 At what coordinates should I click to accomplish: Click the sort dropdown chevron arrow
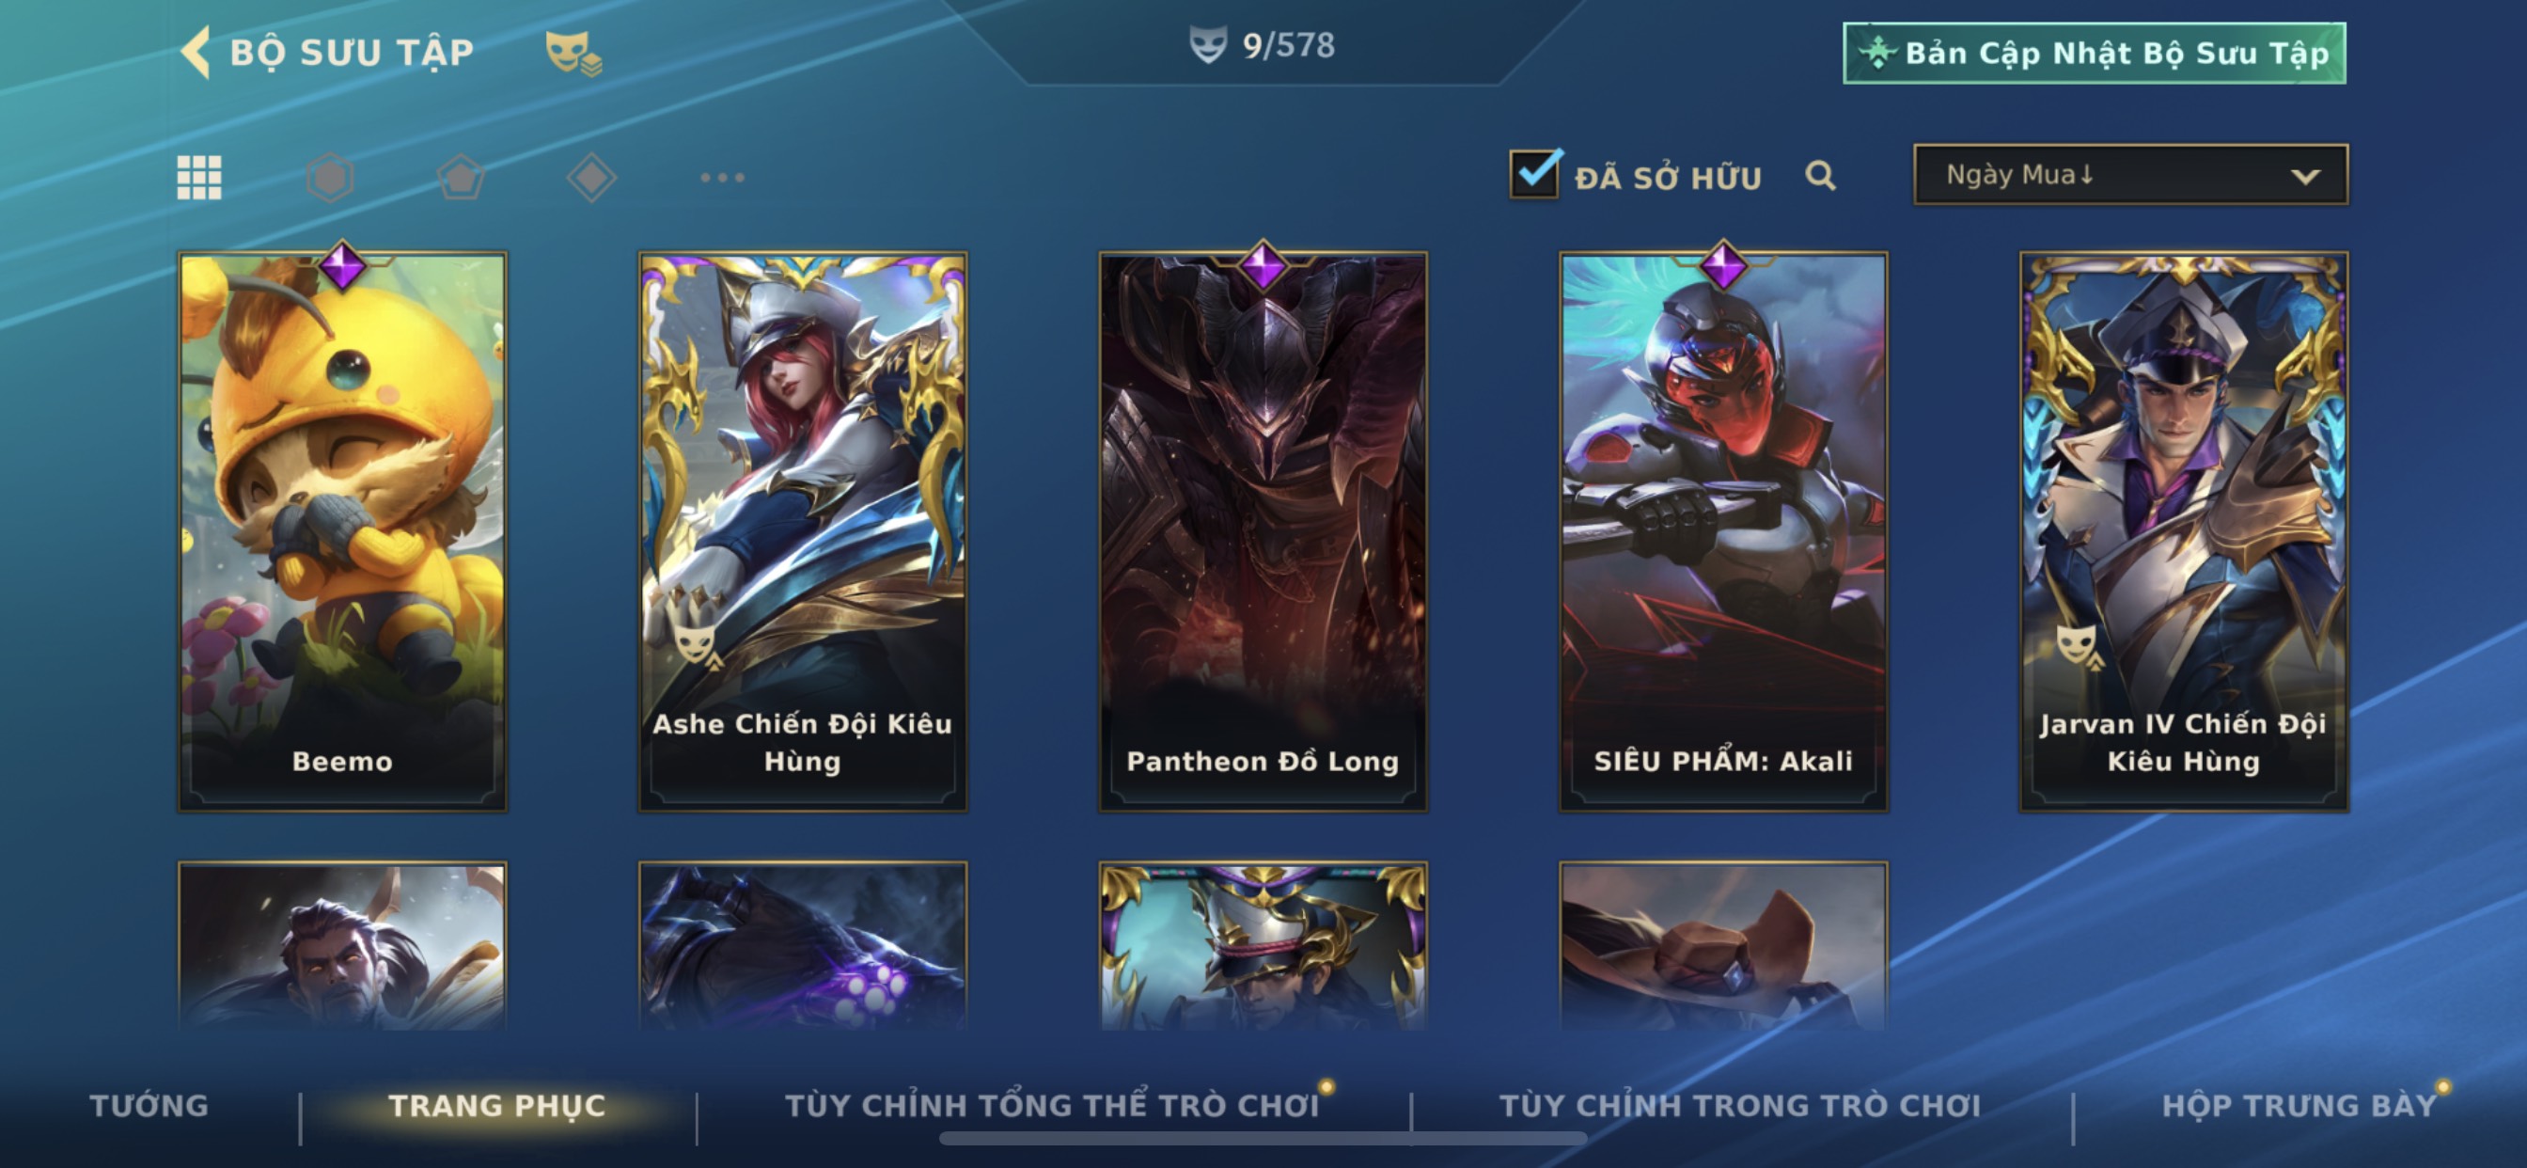point(2305,177)
